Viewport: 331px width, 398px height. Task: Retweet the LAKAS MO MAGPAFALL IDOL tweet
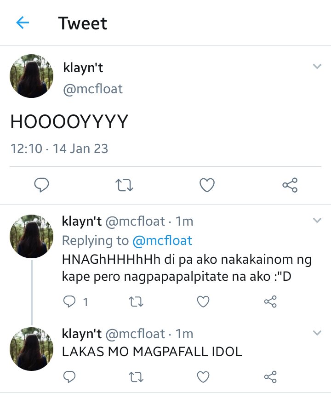[x=136, y=377]
